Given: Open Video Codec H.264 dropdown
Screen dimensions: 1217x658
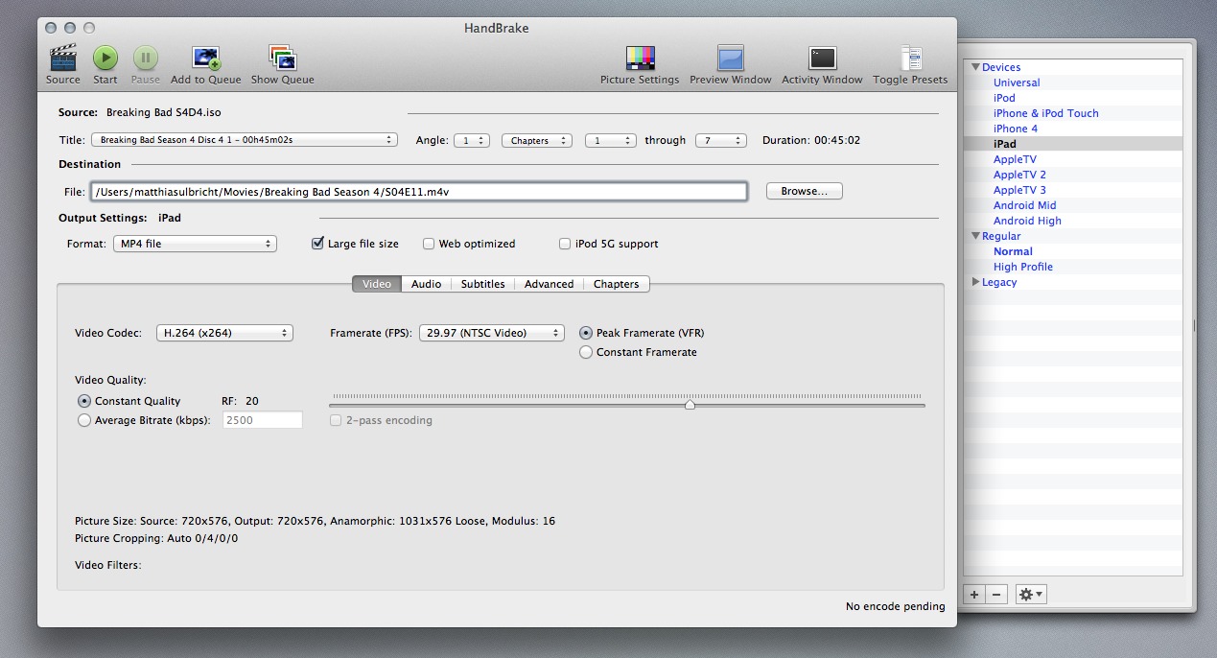Looking at the screenshot, I should (x=224, y=333).
